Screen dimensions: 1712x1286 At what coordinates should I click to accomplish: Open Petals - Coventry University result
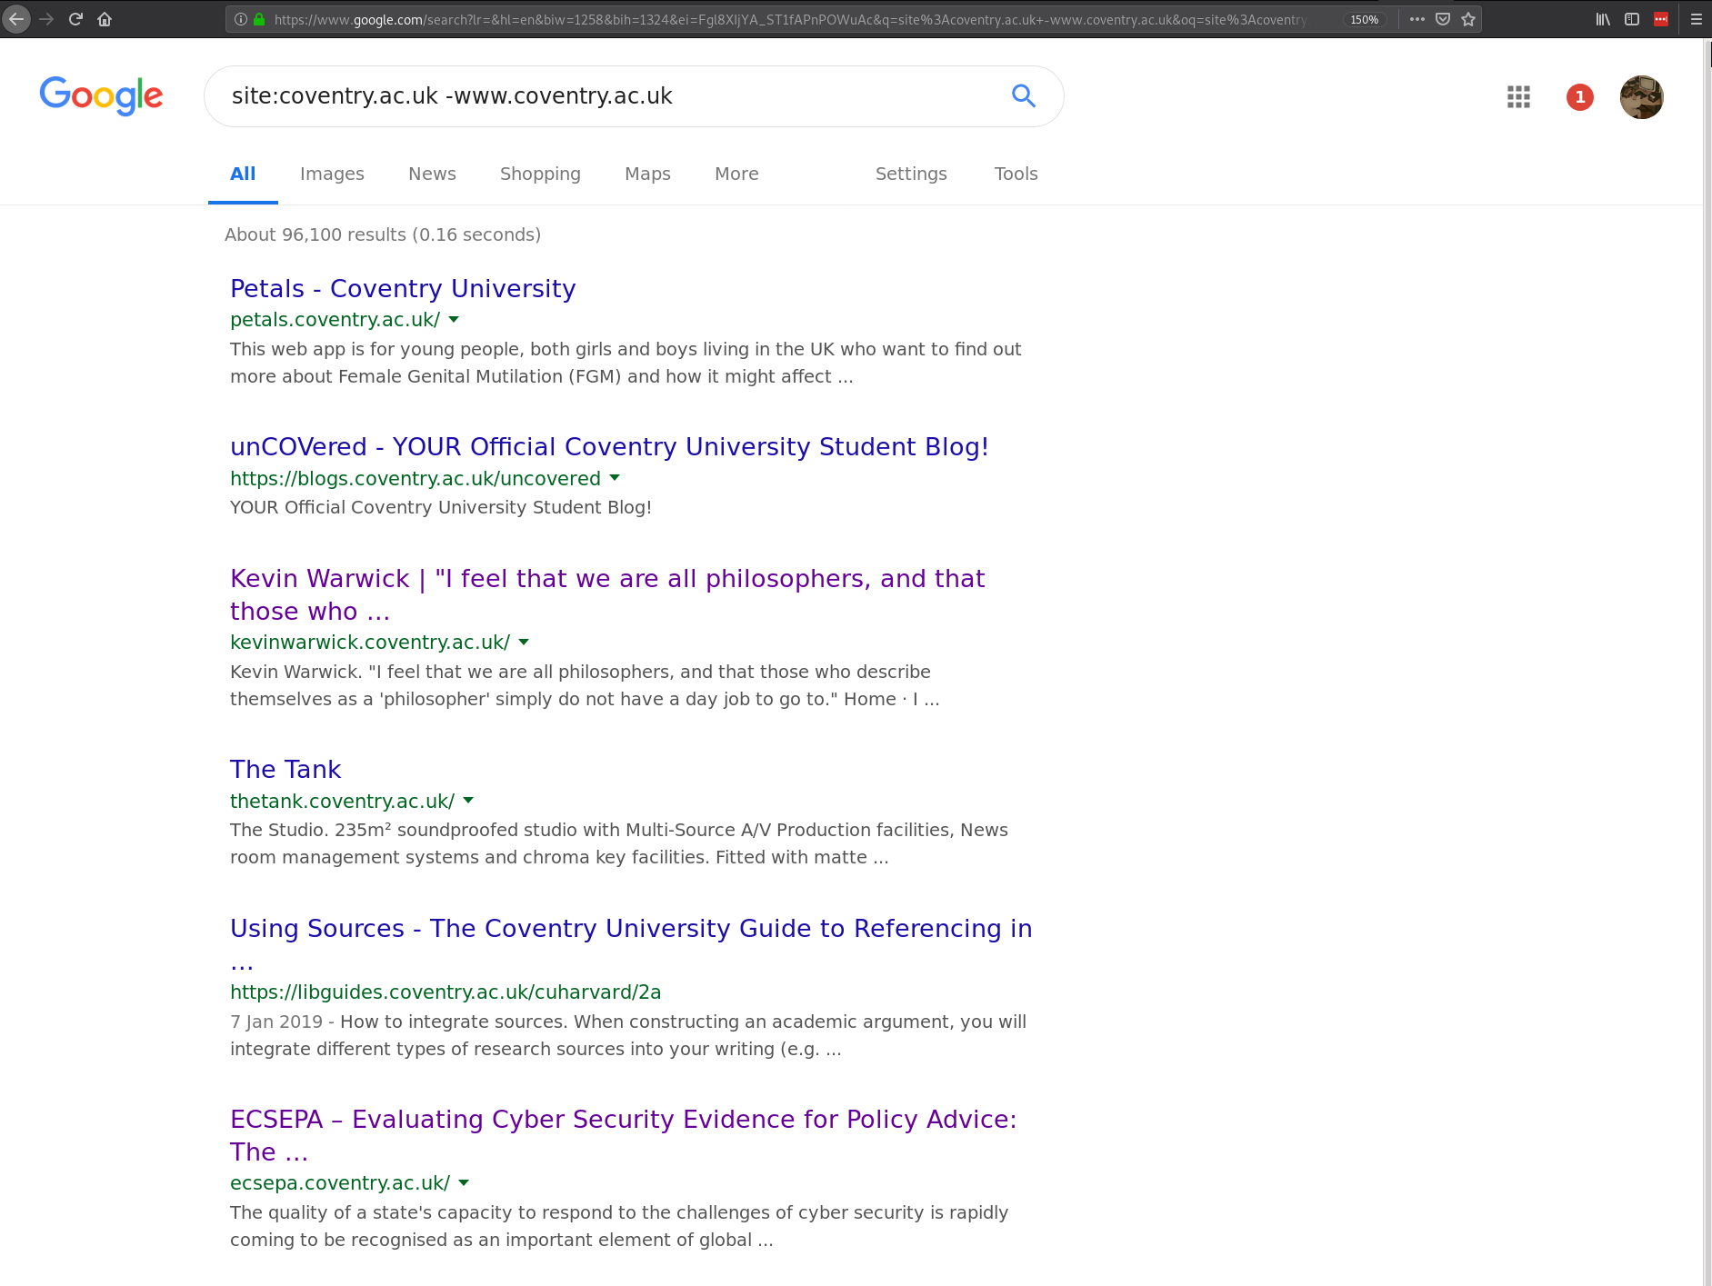point(403,289)
